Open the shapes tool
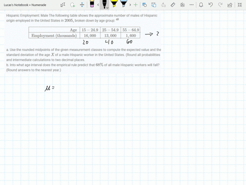This screenshot has height=185, width=246. [x=145, y=5]
